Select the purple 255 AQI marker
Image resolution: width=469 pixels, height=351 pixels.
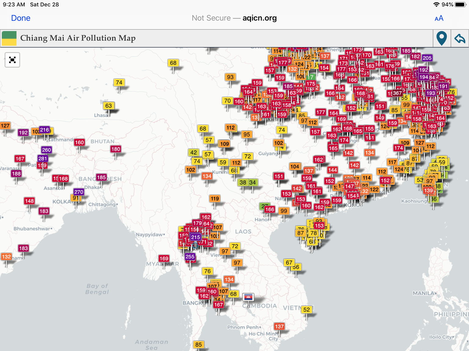coord(190,257)
